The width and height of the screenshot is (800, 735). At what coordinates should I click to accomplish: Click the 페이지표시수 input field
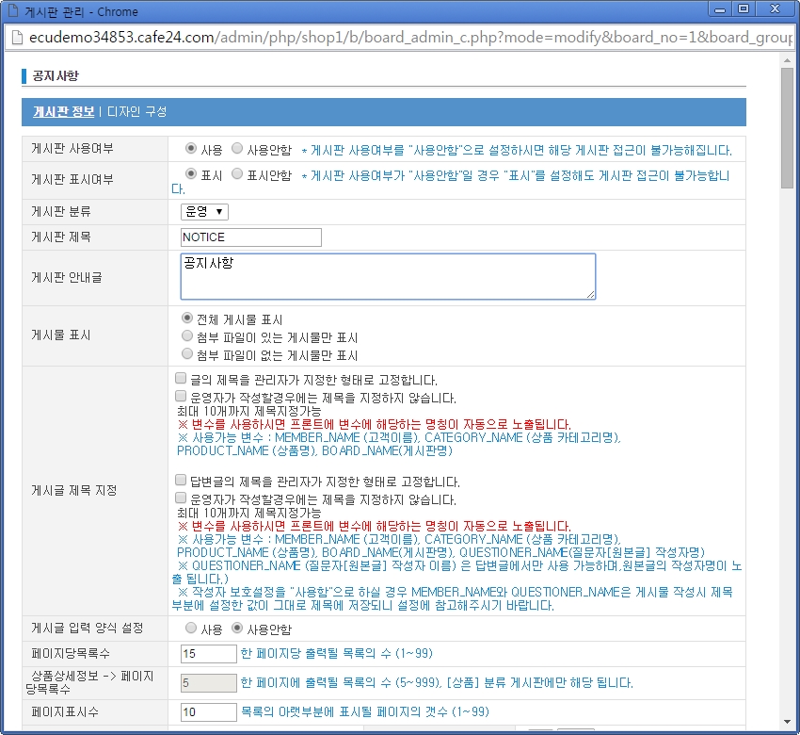tap(208, 711)
